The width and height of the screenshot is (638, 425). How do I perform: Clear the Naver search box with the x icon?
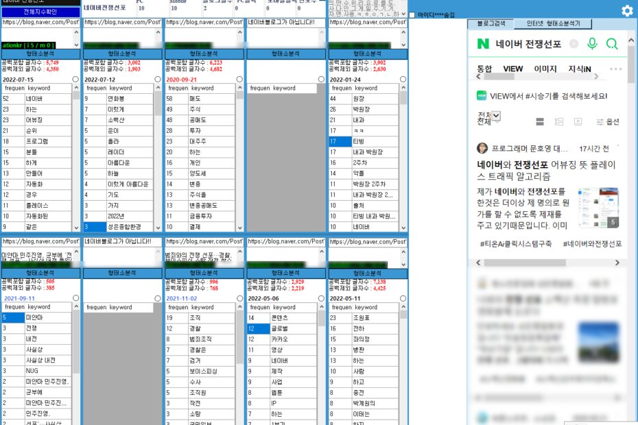(574, 43)
